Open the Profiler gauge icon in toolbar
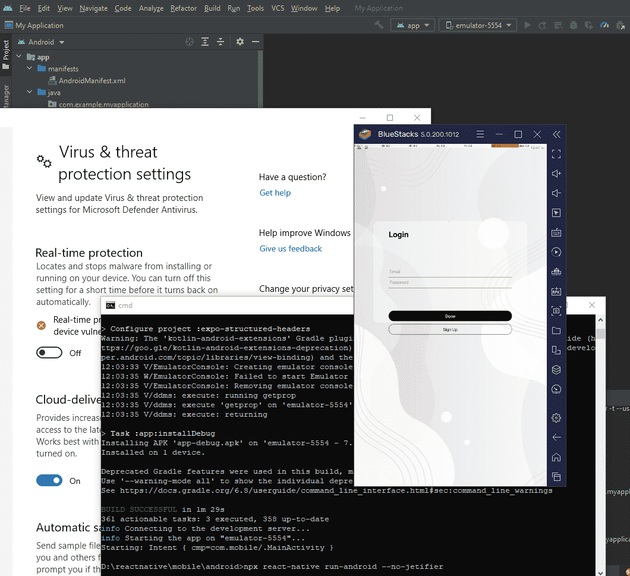 click(604, 26)
